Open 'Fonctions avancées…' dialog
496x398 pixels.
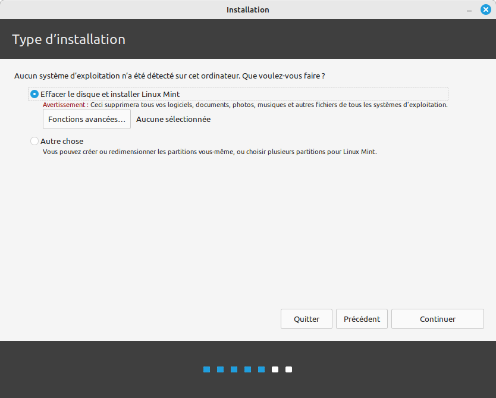[x=87, y=119]
